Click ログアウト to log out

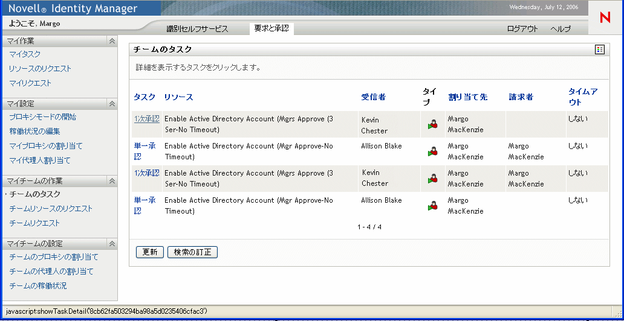click(522, 29)
